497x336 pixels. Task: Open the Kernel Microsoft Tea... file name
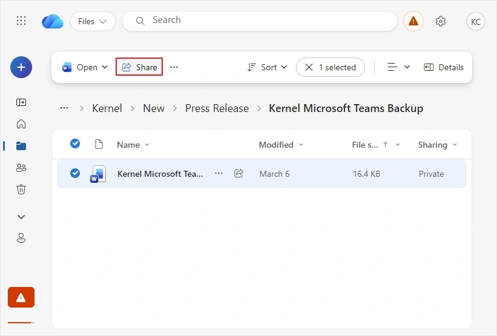point(160,174)
